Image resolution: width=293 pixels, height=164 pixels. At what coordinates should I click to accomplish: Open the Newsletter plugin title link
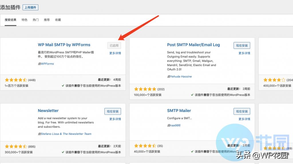[x=48, y=111]
